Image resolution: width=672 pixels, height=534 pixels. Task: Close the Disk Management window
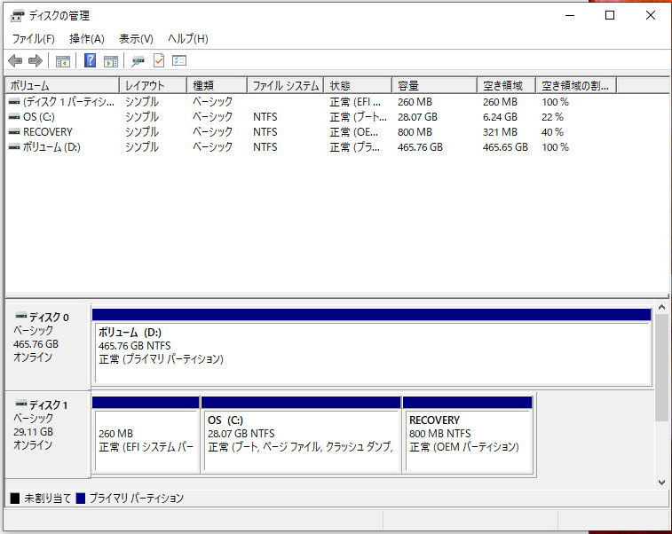[x=650, y=15]
